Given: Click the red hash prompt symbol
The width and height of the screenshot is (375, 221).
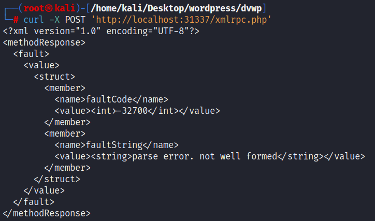Looking at the screenshot, I should (16, 20).
